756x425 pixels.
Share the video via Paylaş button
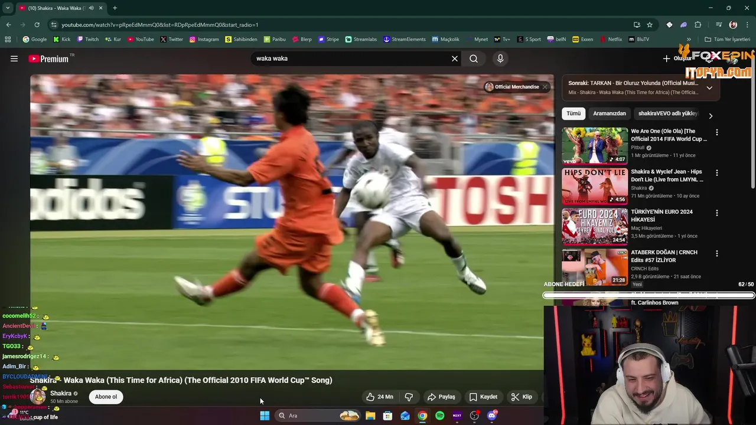[x=441, y=397]
